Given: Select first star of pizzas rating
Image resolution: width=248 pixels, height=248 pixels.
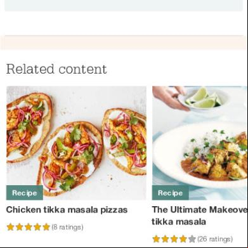Looking at the screenshot, I should pos(10,227).
